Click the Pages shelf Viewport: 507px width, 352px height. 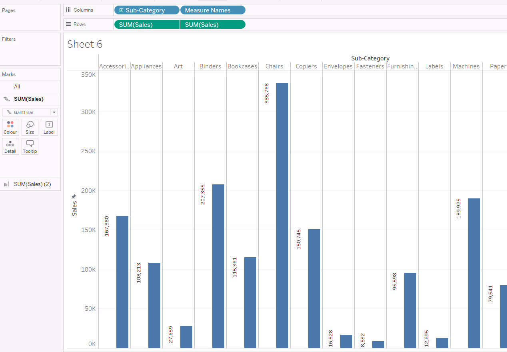tap(30, 18)
